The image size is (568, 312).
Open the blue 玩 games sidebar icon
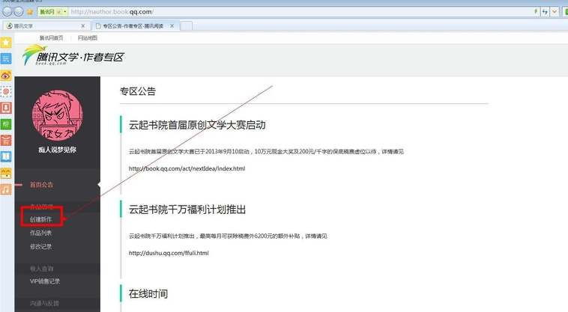click(x=6, y=58)
